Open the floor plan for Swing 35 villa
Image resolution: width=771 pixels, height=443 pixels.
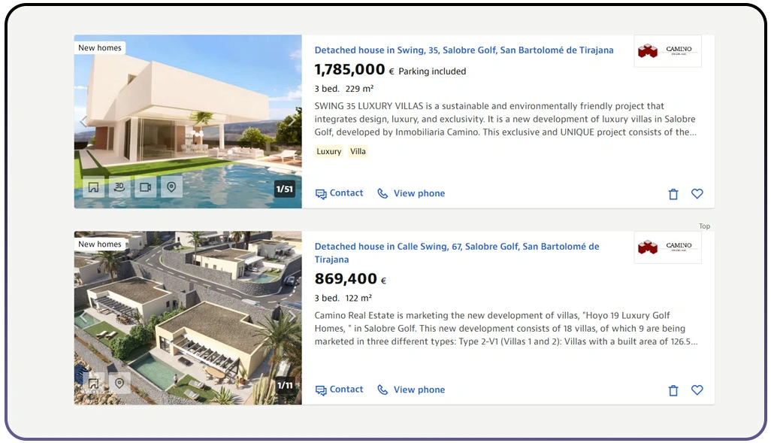click(93, 187)
